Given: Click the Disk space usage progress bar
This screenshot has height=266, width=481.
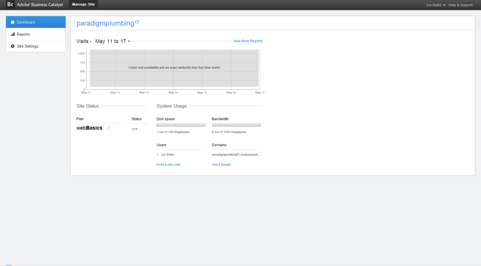Looking at the screenshot, I should [181, 125].
